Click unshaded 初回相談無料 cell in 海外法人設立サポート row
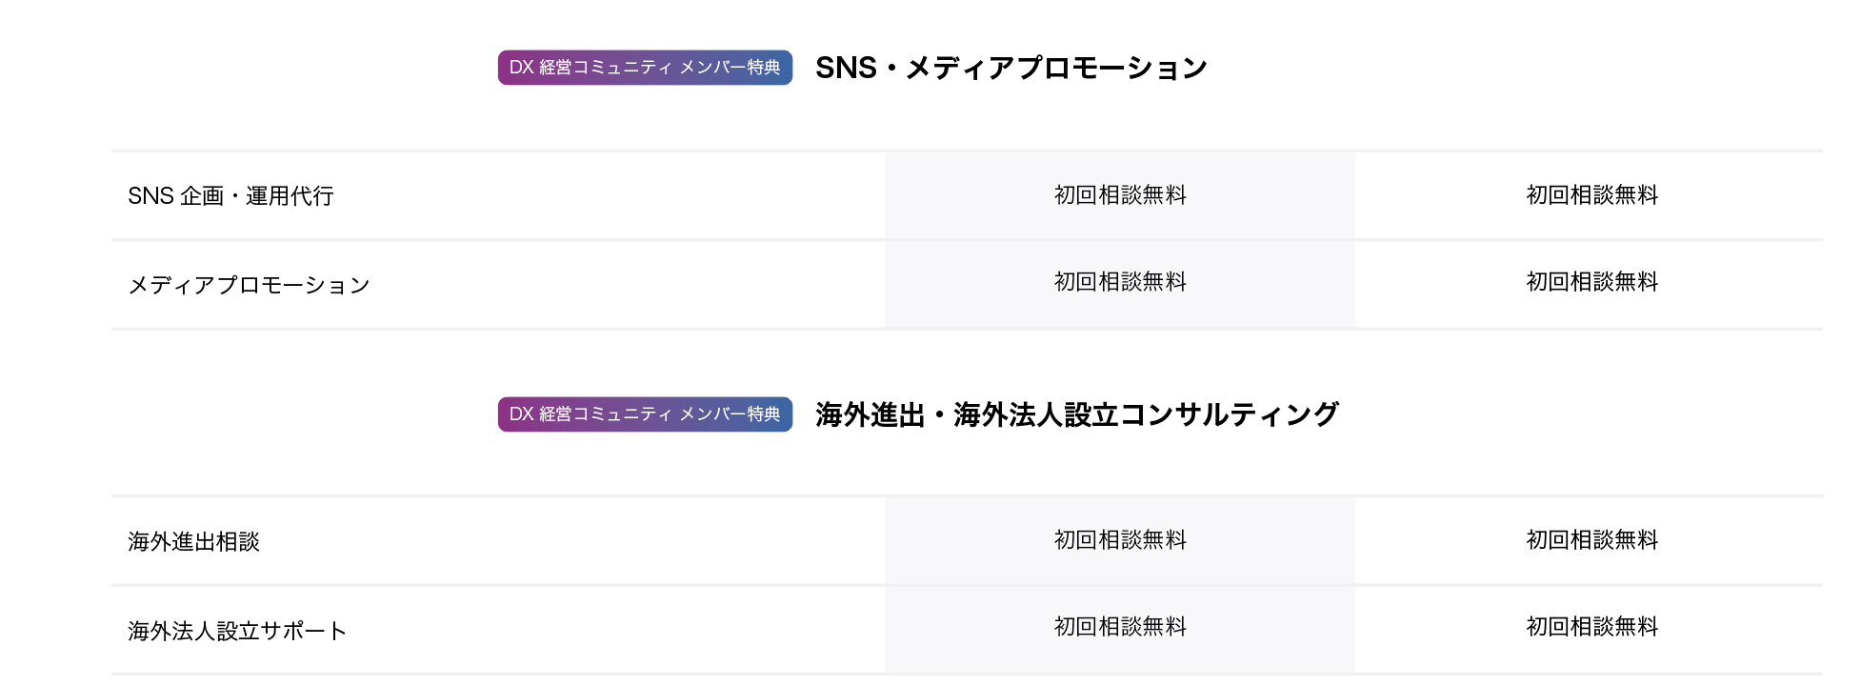The width and height of the screenshot is (1861, 686). (1591, 627)
